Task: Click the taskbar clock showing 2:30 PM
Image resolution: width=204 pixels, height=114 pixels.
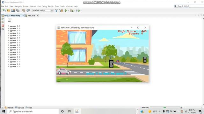Action: tap(192, 111)
